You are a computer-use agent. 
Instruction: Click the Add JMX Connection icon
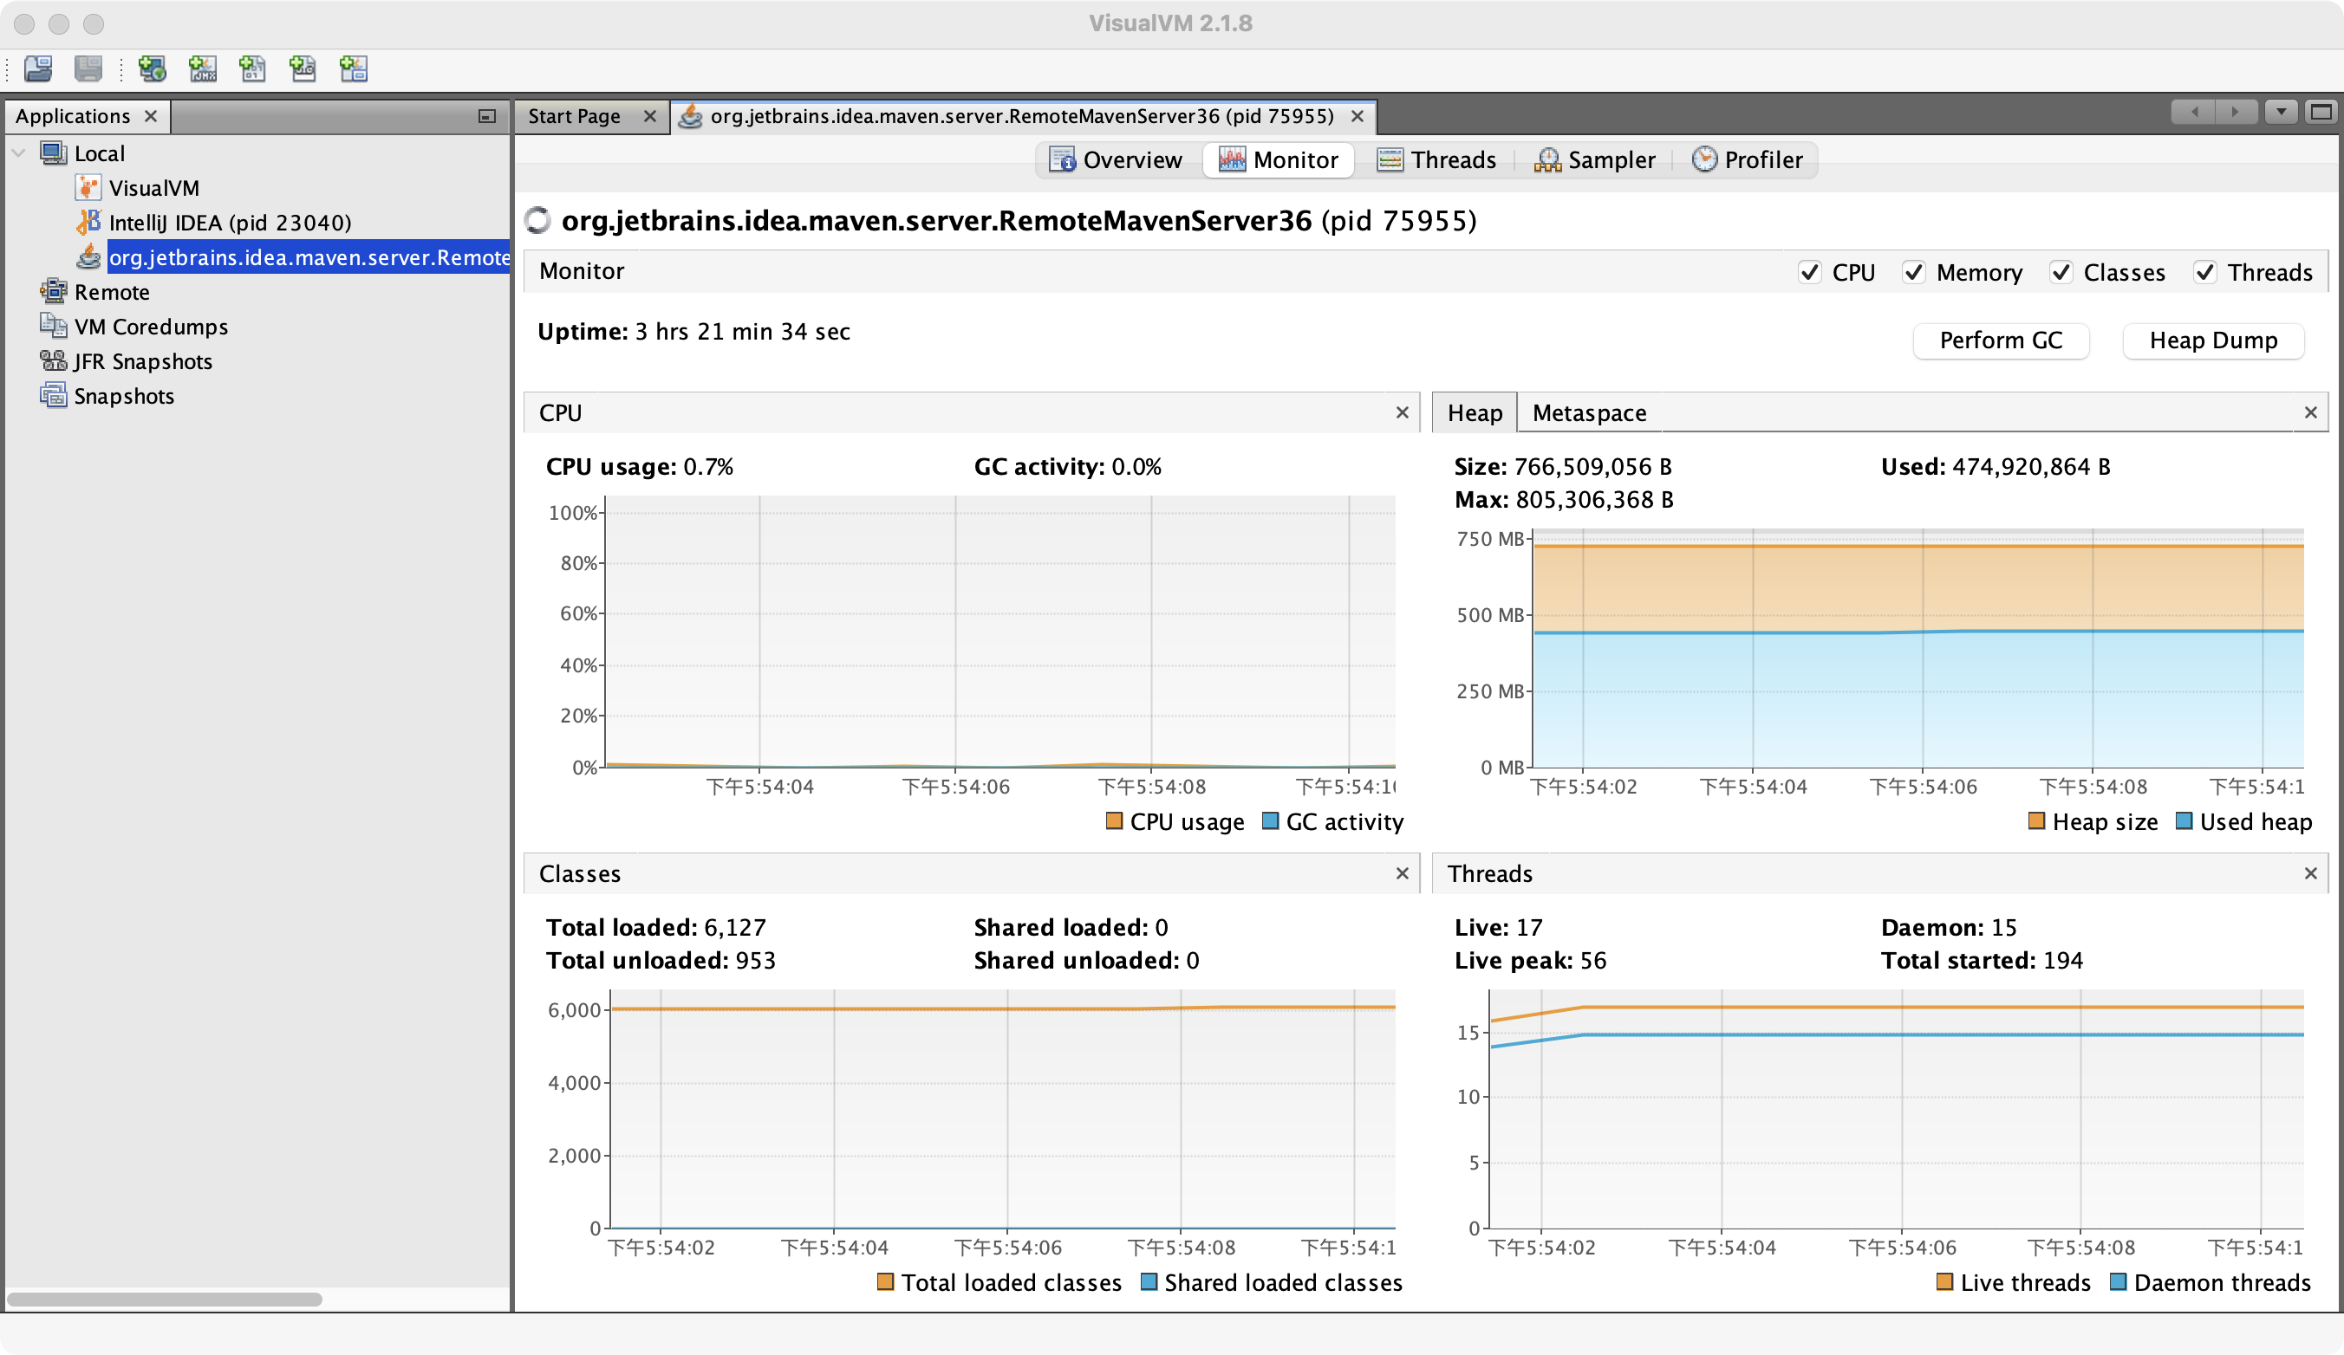pyautogui.click(x=202, y=68)
